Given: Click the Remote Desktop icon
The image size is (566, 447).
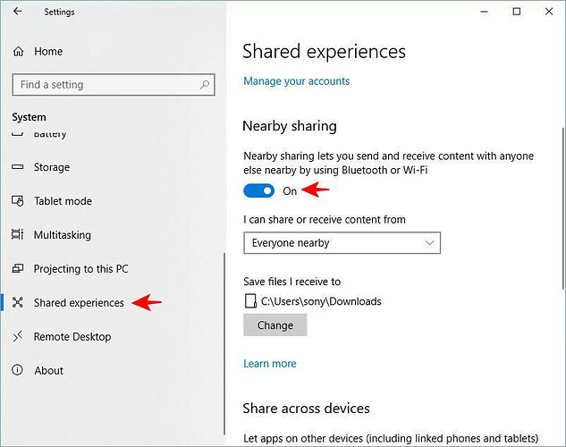Looking at the screenshot, I should pos(17,336).
